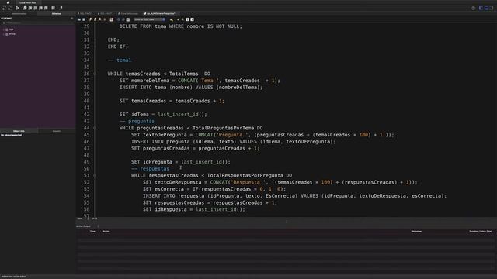The width and height of the screenshot is (497, 279).
Task: Open the Action Output type dropdown
Action: (x=88, y=226)
